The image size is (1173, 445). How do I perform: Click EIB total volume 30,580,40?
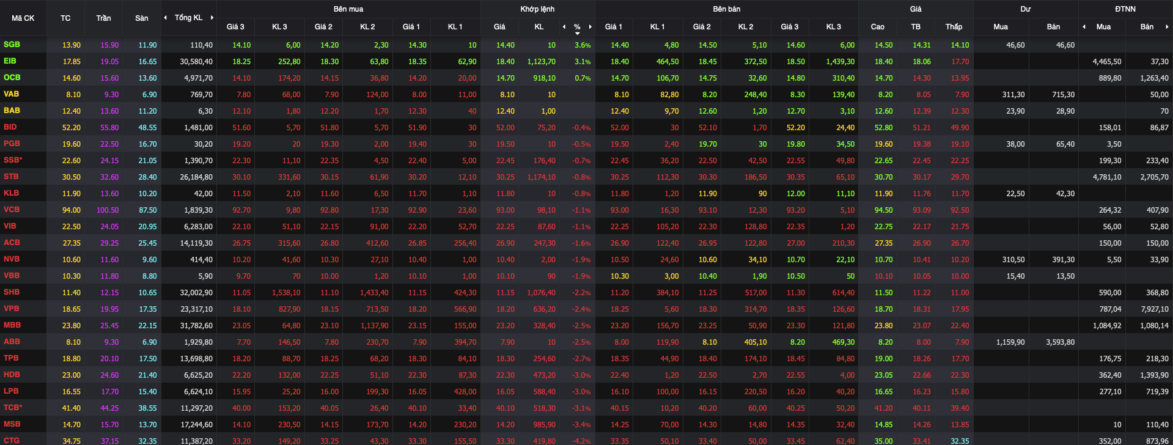coord(196,62)
